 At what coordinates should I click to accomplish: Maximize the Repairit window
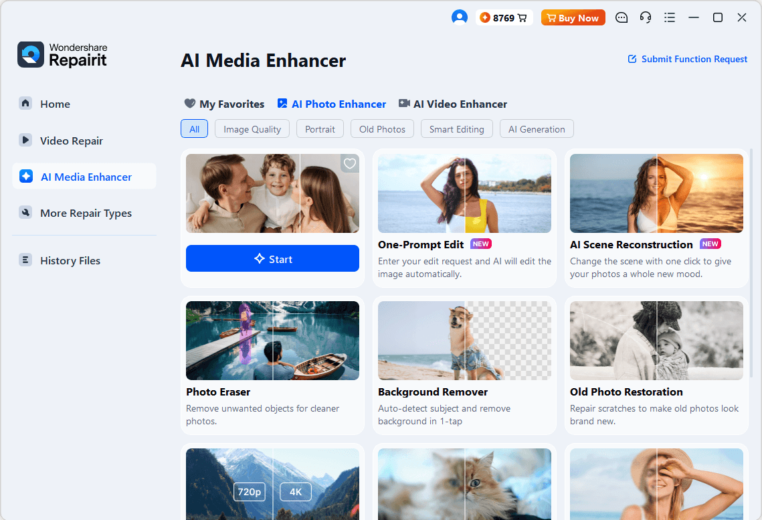point(718,18)
